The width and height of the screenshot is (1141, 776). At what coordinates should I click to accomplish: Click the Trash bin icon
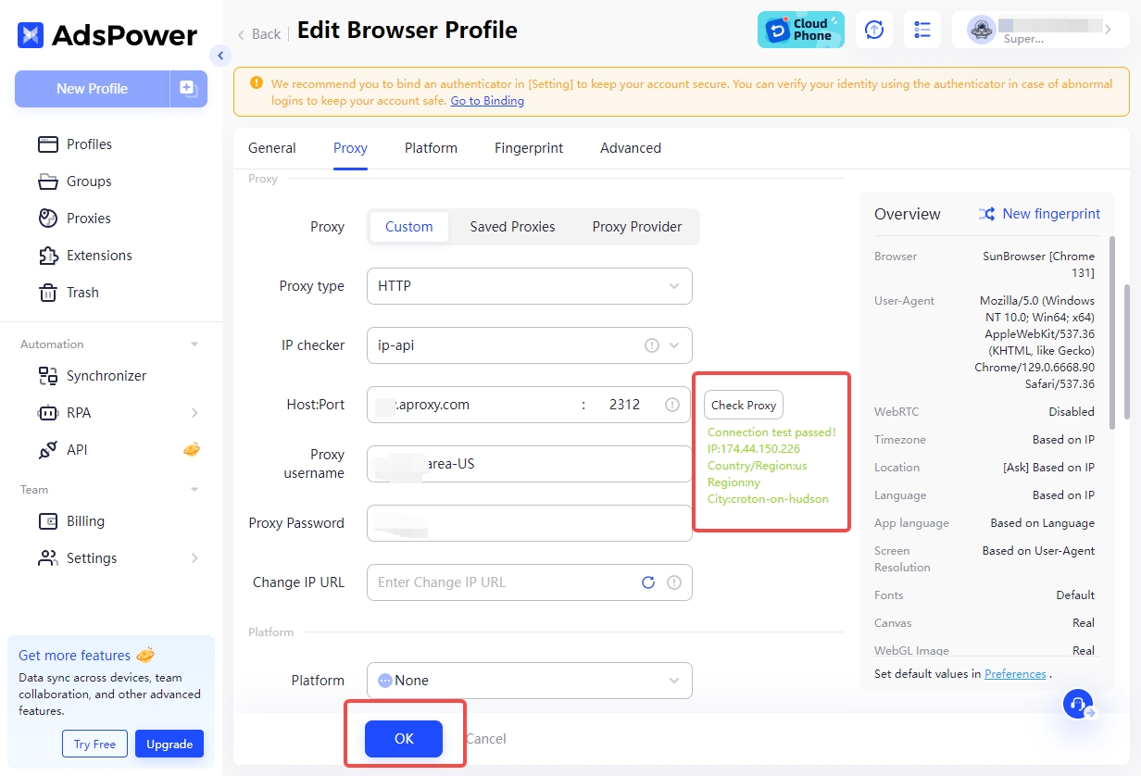pyautogui.click(x=48, y=293)
